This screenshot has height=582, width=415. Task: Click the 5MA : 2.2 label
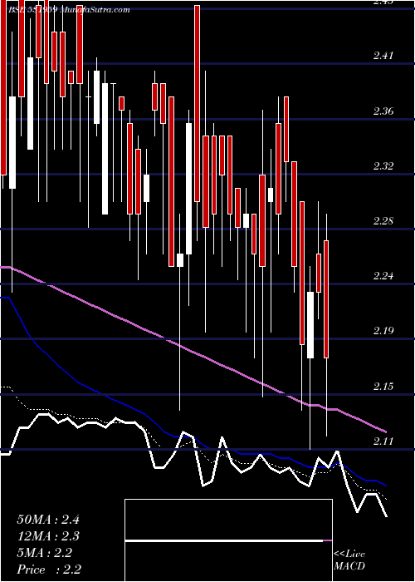45,553
